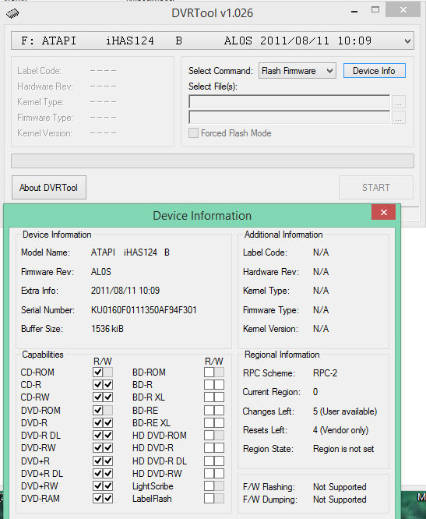Image resolution: width=426 pixels, height=519 pixels.
Task: Click 'Region is not set' state text
Action: [343, 449]
